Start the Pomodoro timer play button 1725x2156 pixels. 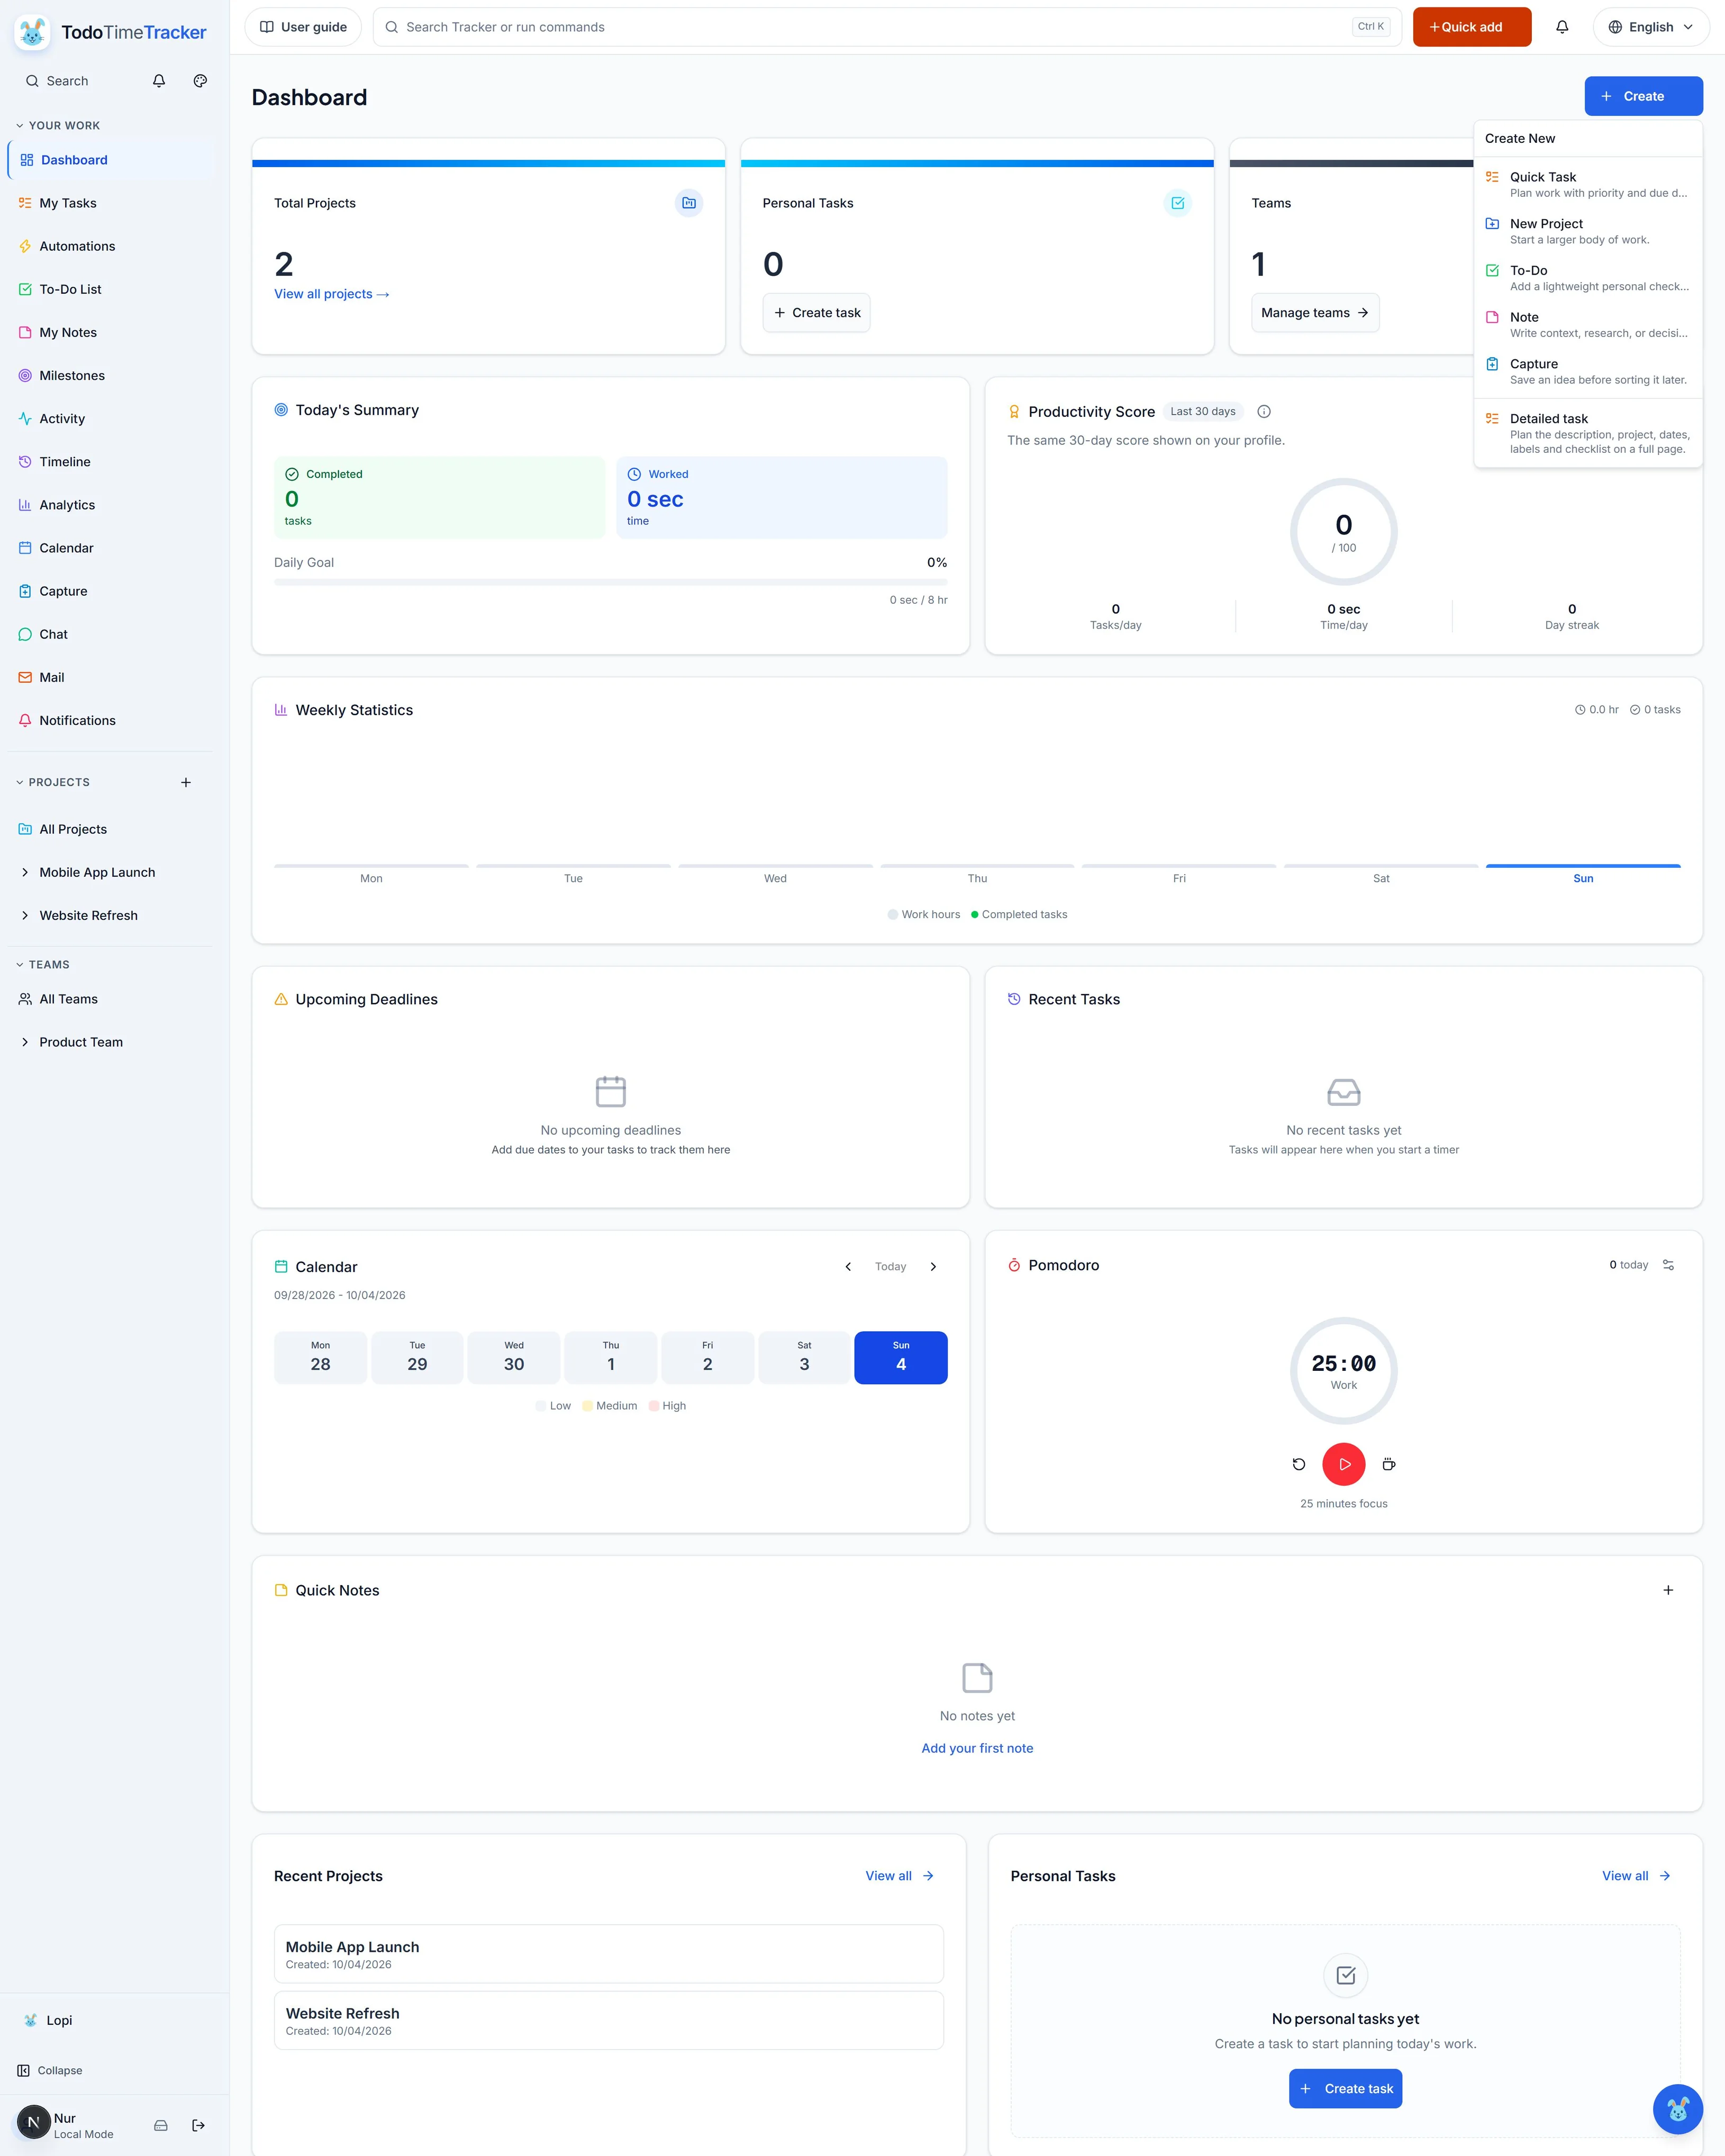[1344, 1464]
